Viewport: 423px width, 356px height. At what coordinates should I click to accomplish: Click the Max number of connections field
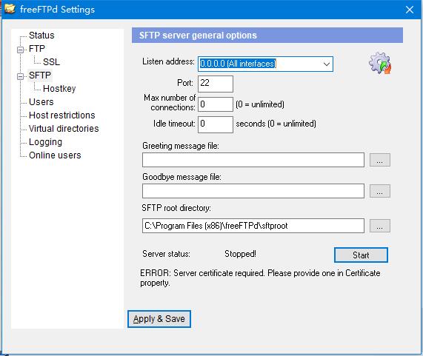[216, 104]
